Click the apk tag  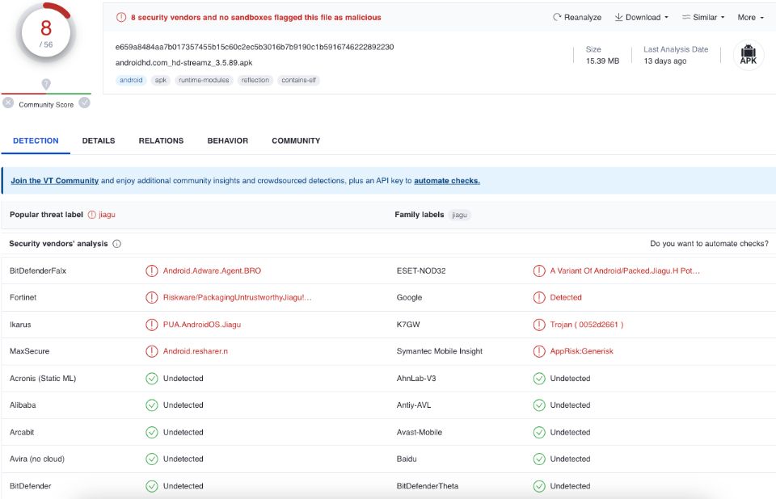[x=161, y=80]
